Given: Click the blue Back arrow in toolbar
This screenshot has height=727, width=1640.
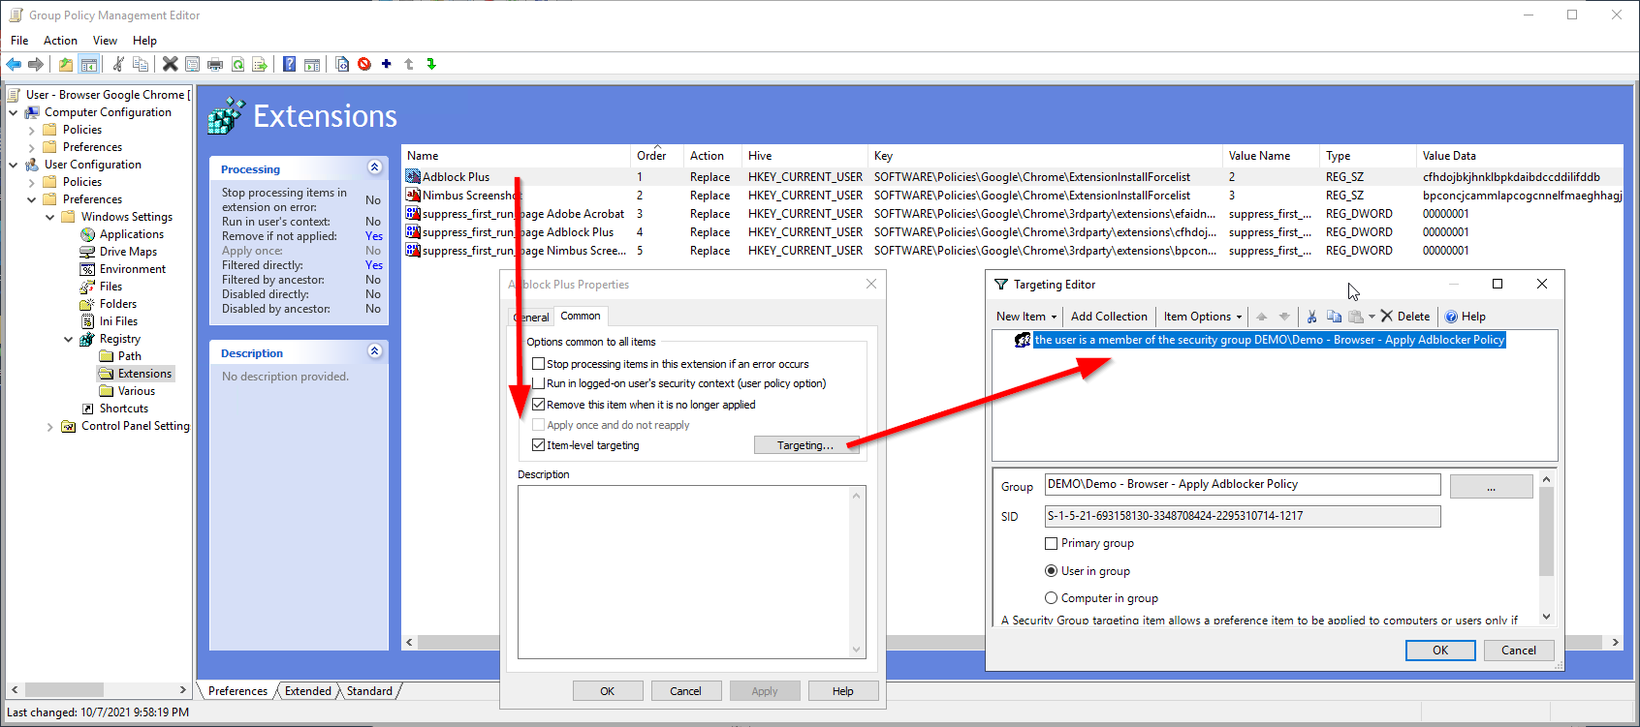Looking at the screenshot, I should [x=14, y=64].
